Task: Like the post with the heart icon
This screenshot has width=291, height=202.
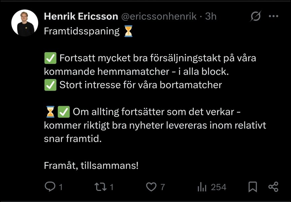Action: tap(152, 187)
